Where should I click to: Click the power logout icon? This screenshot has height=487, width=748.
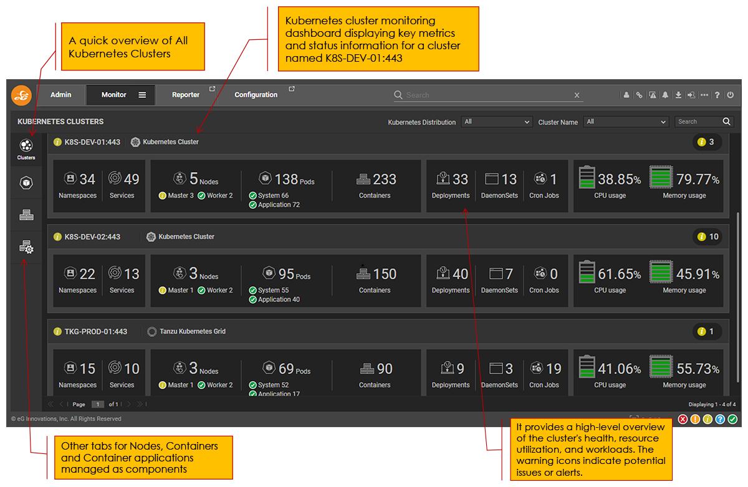(x=731, y=95)
